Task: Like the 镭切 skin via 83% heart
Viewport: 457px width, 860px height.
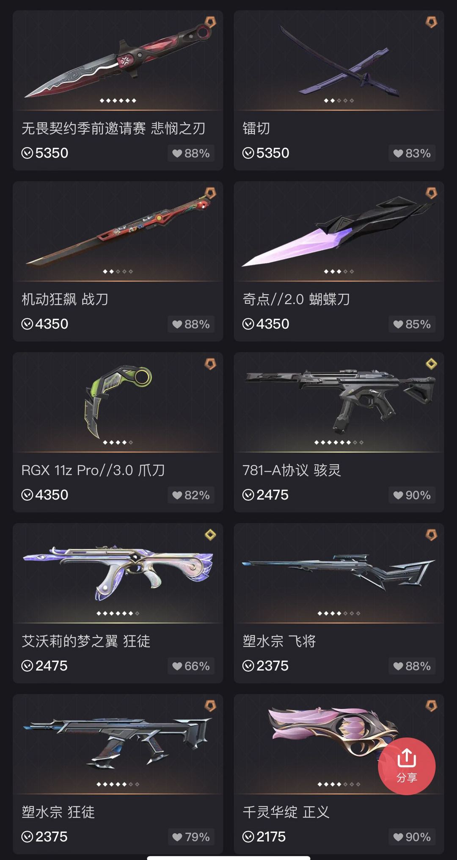Action: (412, 153)
